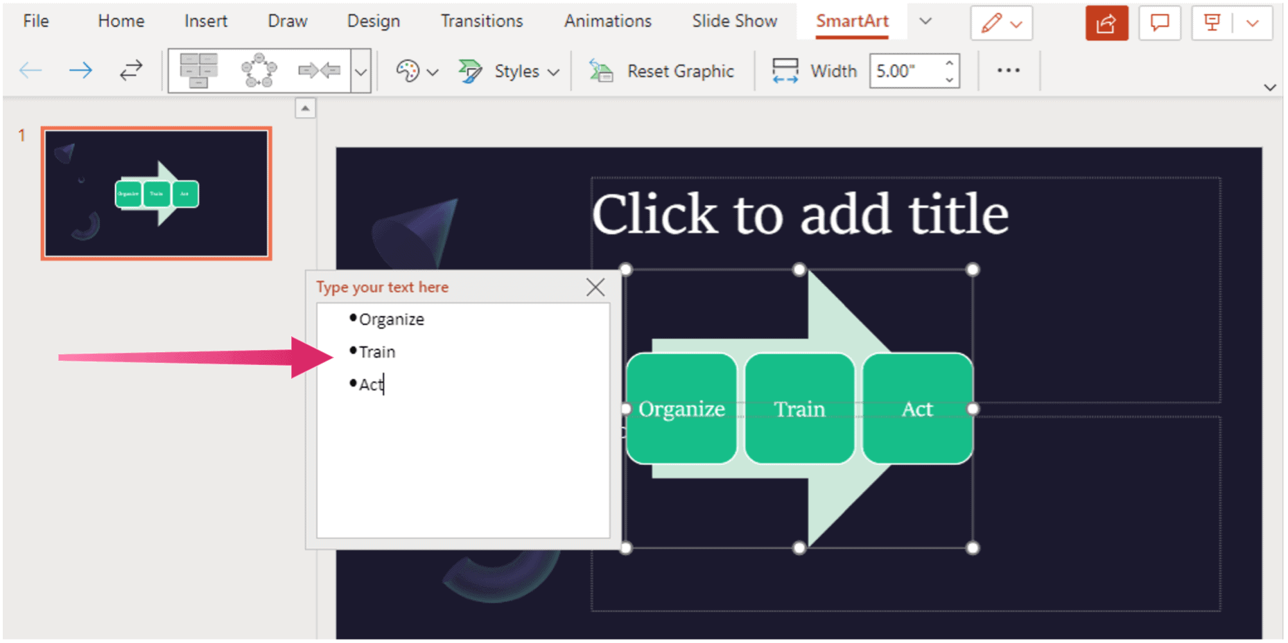Click the demote right arrow icon

coord(80,70)
